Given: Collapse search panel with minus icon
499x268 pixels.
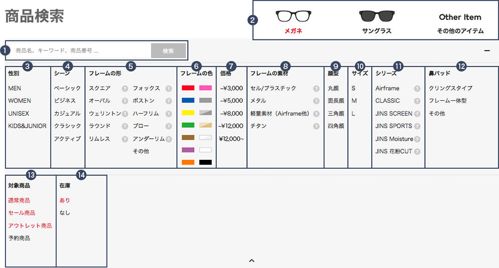Looking at the screenshot, I should click(x=487, y=51).
